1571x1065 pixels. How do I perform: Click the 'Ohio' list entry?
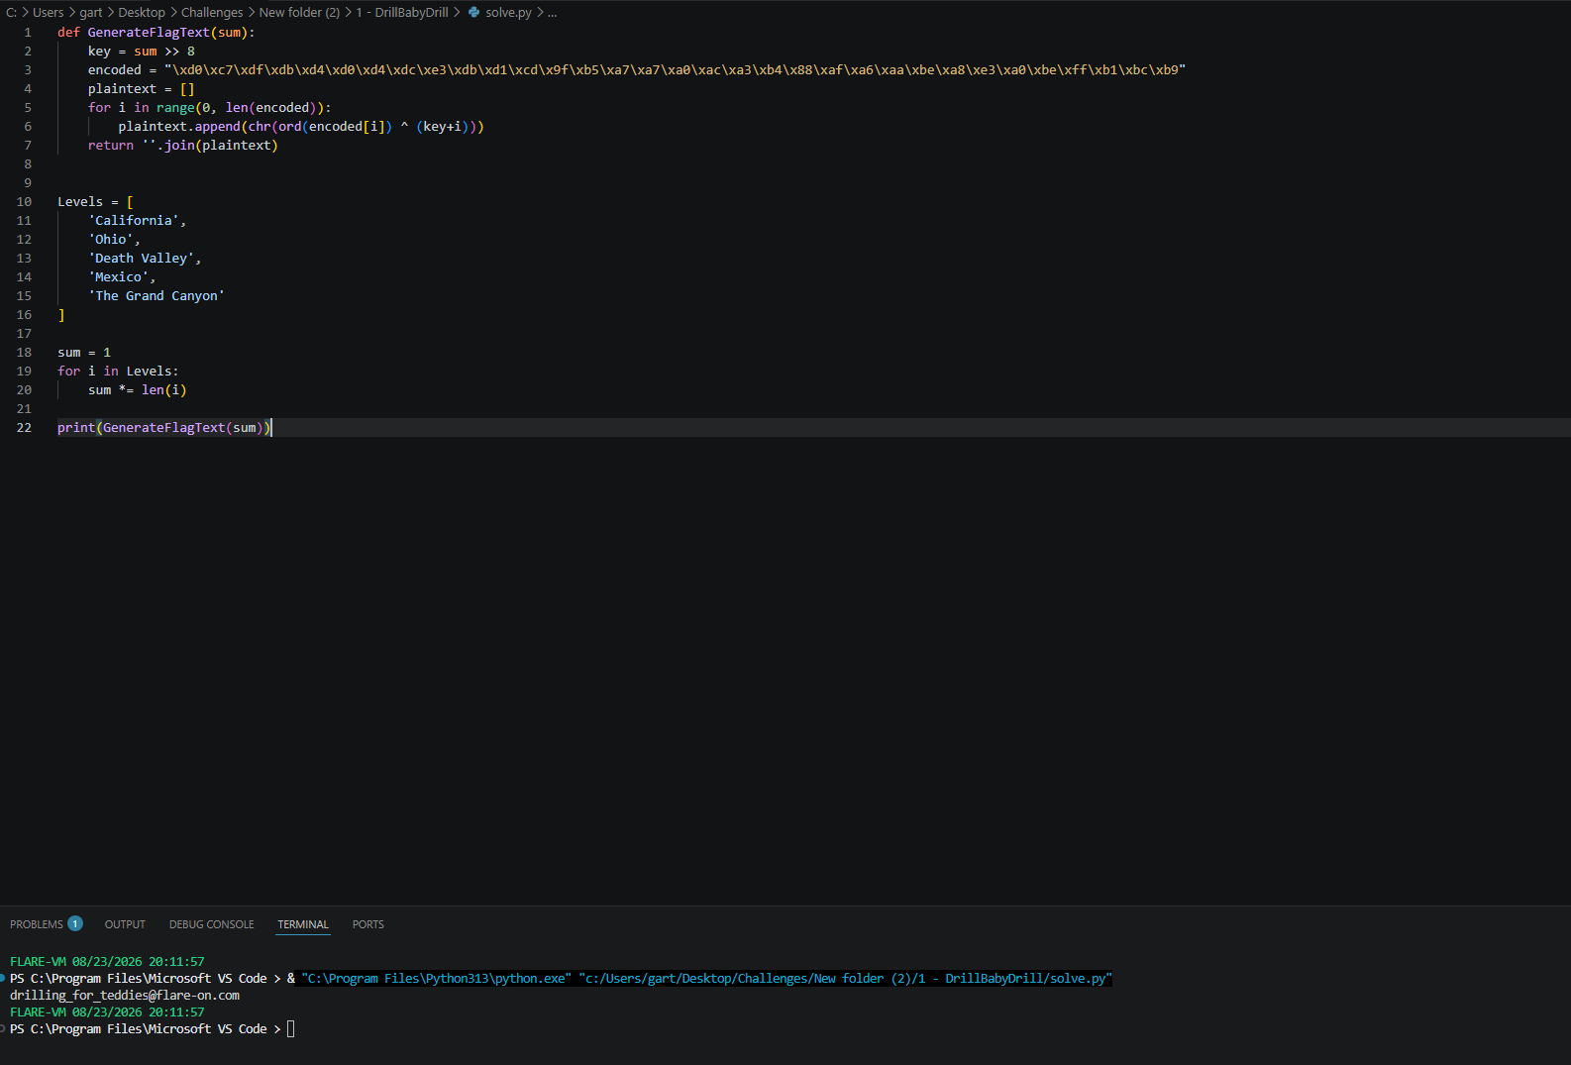[111, 240]
